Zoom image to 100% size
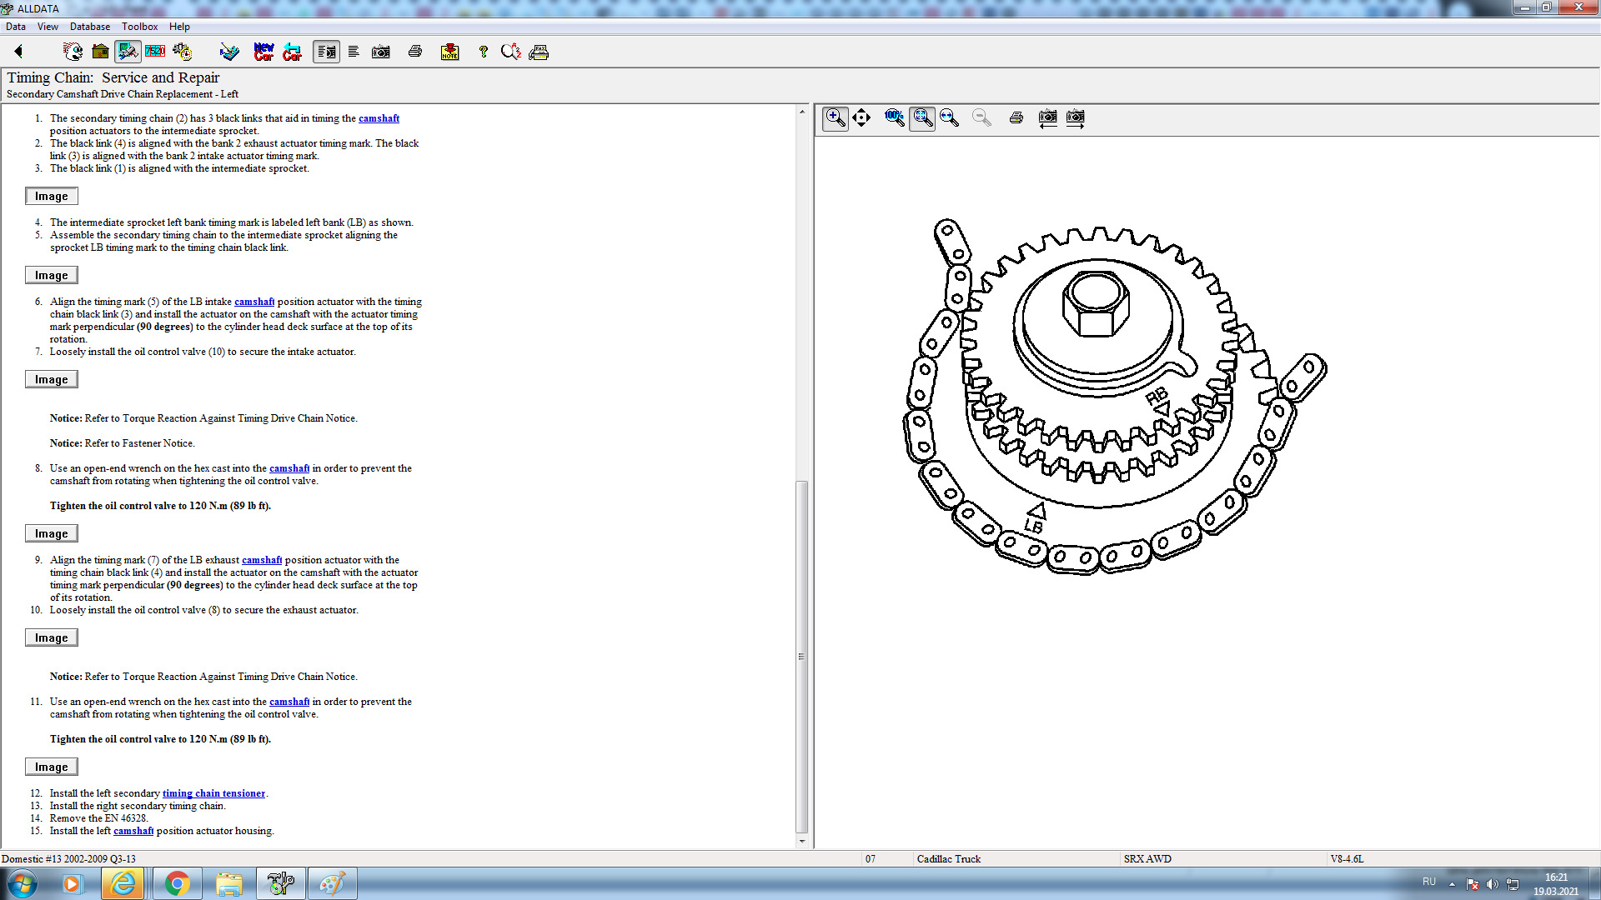The width and height of the screenshot is (1601, 900). click(x=894, y=117)
